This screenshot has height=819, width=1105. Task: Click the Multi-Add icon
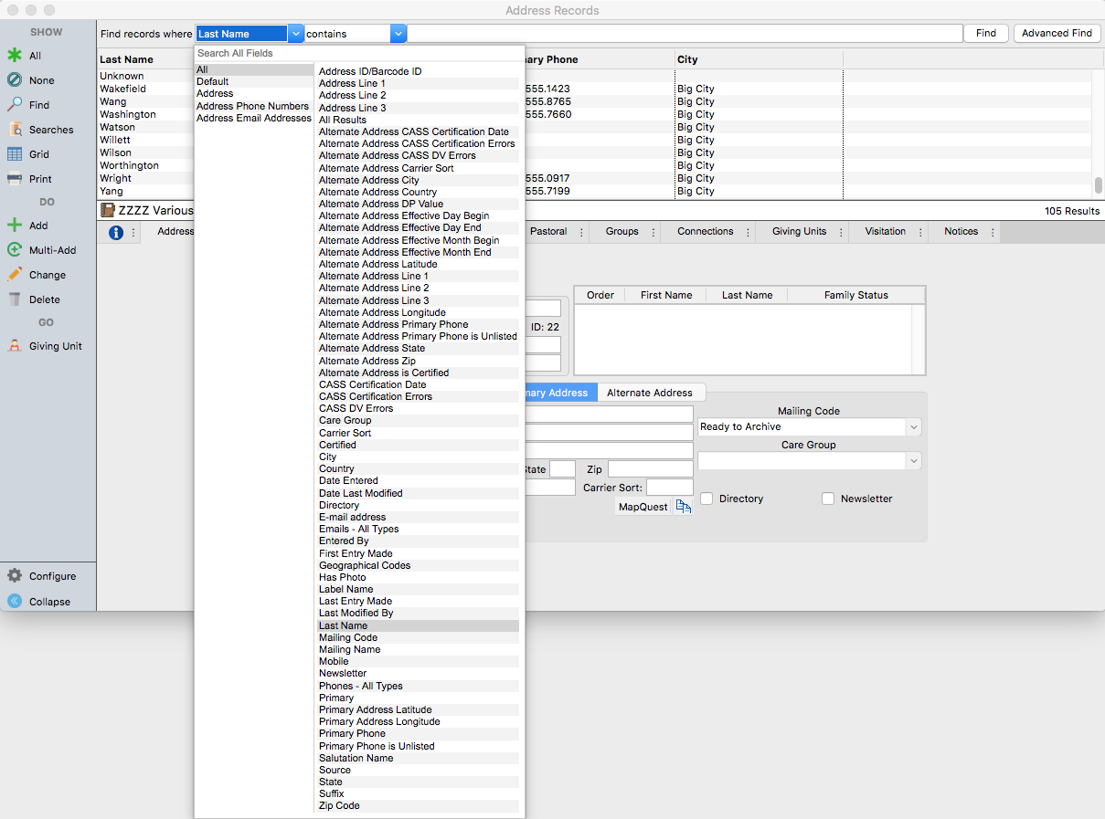[x=15, y=250]
